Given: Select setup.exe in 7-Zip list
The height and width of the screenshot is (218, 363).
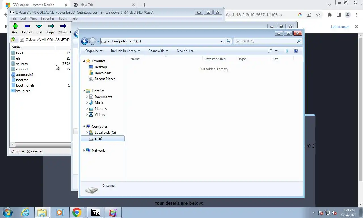Looking at the screenshot, I should click(x=23, y=91).
